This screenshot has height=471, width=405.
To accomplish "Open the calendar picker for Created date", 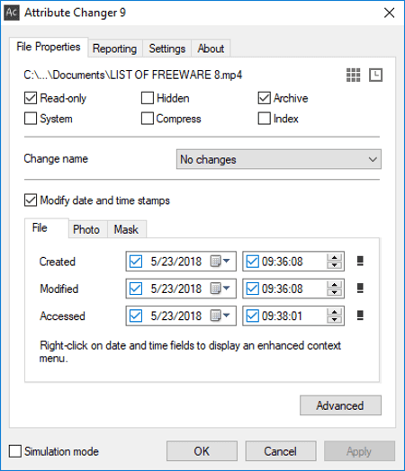I will point(220,261).
